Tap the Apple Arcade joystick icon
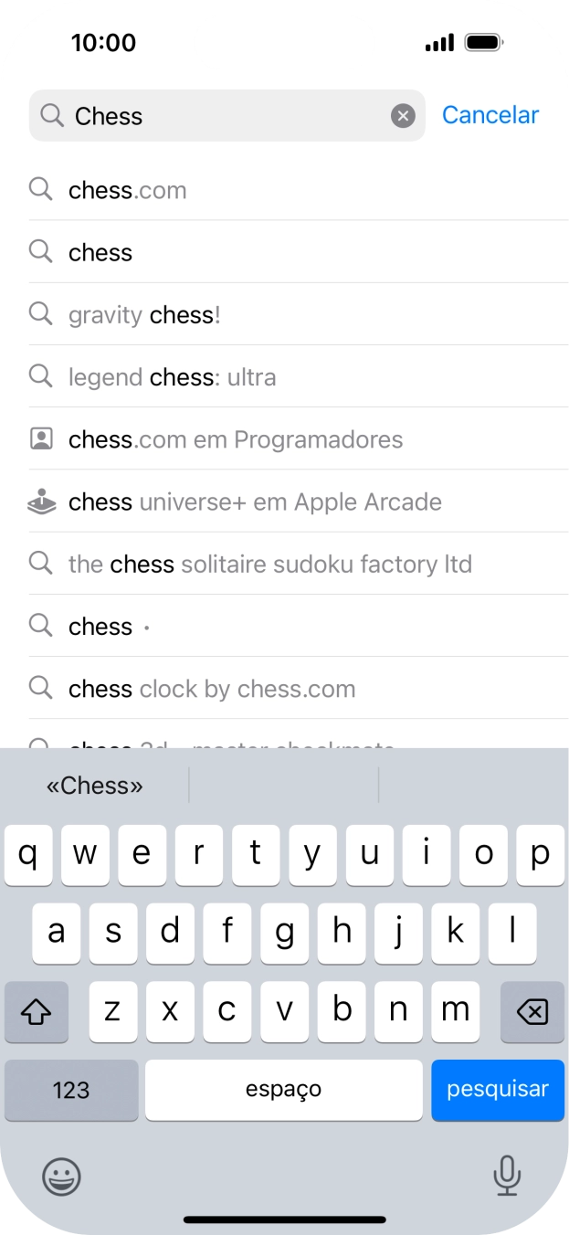This screenshot has width=569, height=1235. tap(41, 501)
